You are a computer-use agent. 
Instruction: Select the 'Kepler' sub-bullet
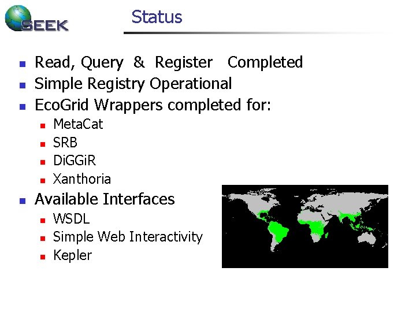click(x=72, y=255)
